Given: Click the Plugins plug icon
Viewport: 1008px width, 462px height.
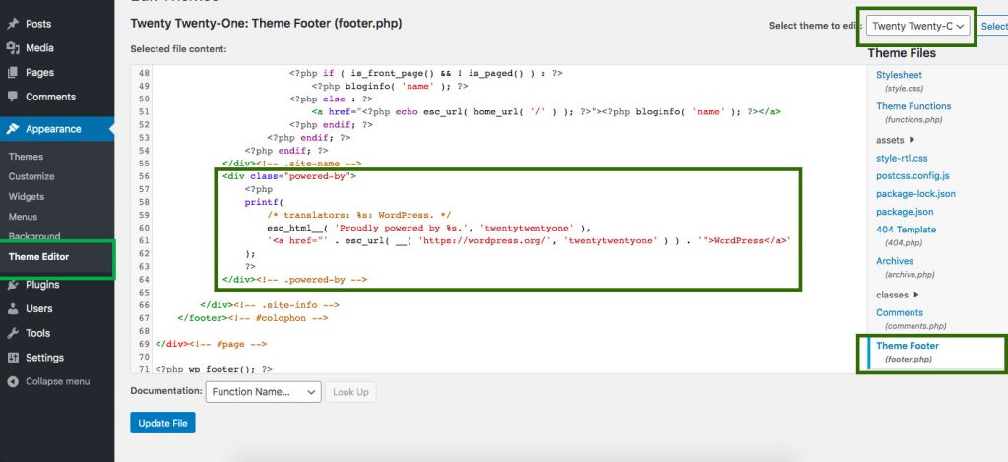Looking at the screenshot, I should pyautogui.click(x=13, y=285).
